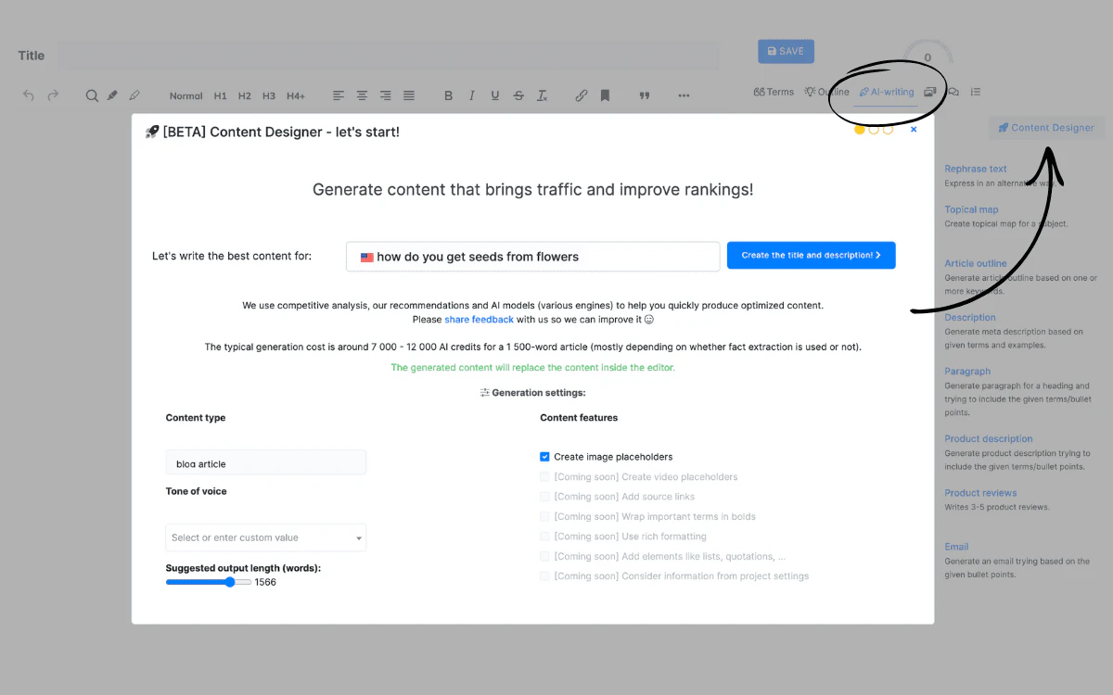Open the share feedback link

point(479,320)
